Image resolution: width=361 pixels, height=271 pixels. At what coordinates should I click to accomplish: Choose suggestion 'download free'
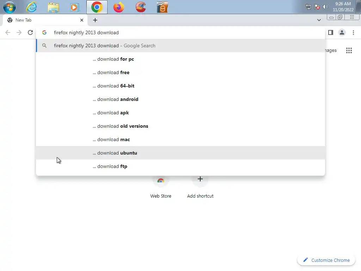coord(180,72)
